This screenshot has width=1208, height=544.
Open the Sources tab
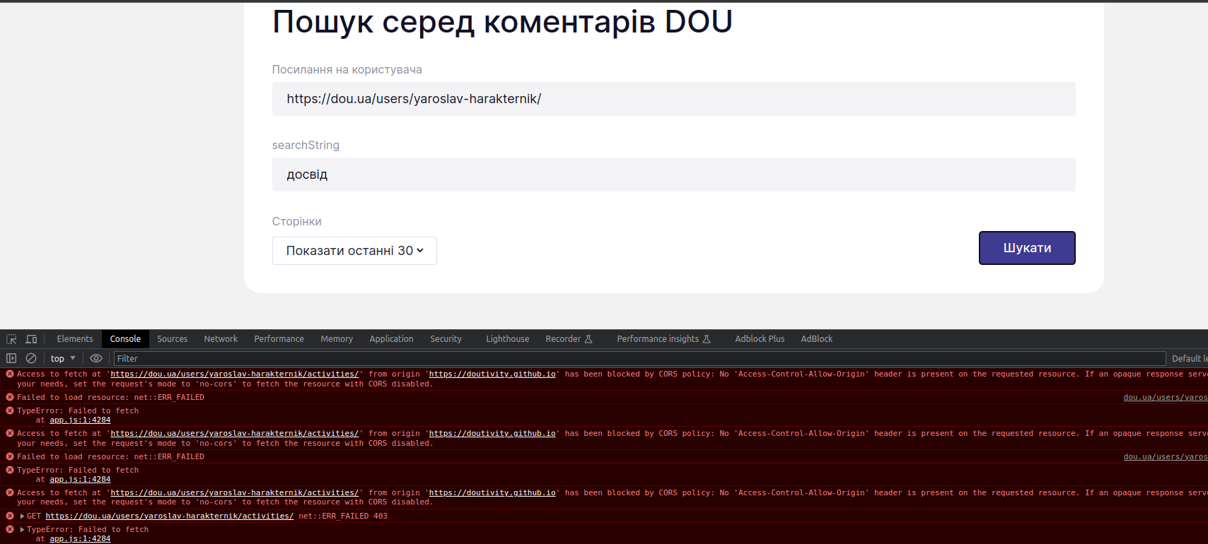tap(173, 339)
